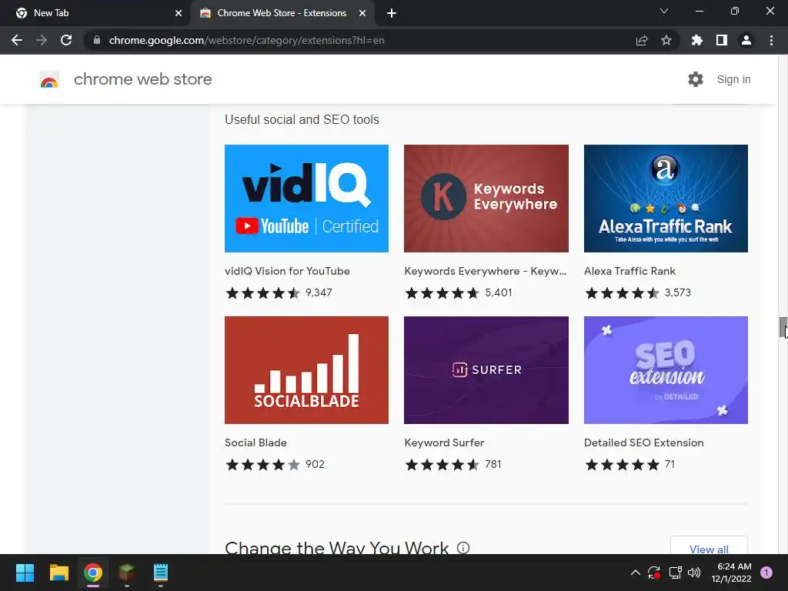Image resolution: width=788 pixels, height=591 pixels.
Task: Switch to the New Tab tab
Action: 95,13
